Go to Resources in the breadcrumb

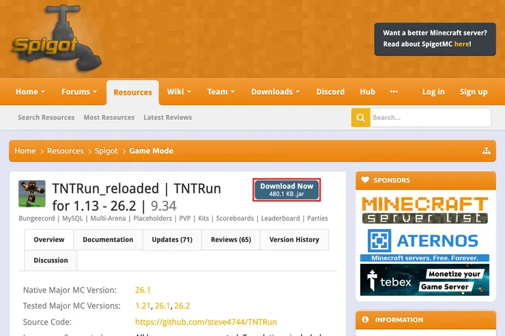pyautogui.click(x=66, y=151)
